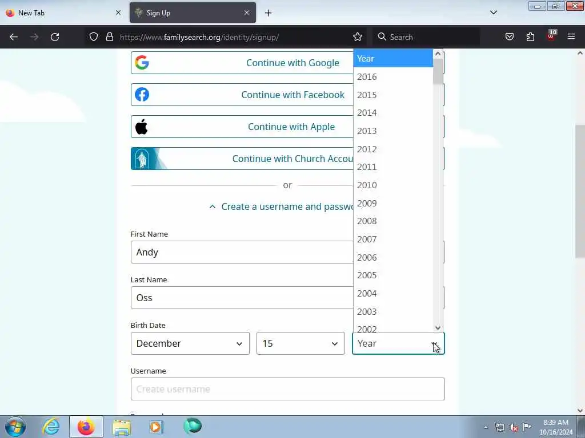The width and height of the screenshot is (585, 438).
Task: Click the Firefox taskbar icon
Action: click(86, 427)
